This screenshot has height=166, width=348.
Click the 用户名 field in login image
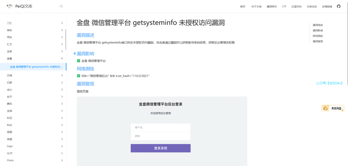click(x=161, y=128)
